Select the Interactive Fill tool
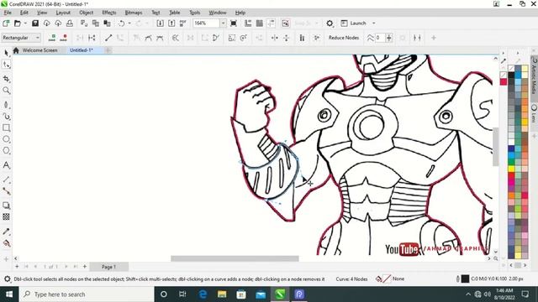538x302 pixels. point(6,243)
